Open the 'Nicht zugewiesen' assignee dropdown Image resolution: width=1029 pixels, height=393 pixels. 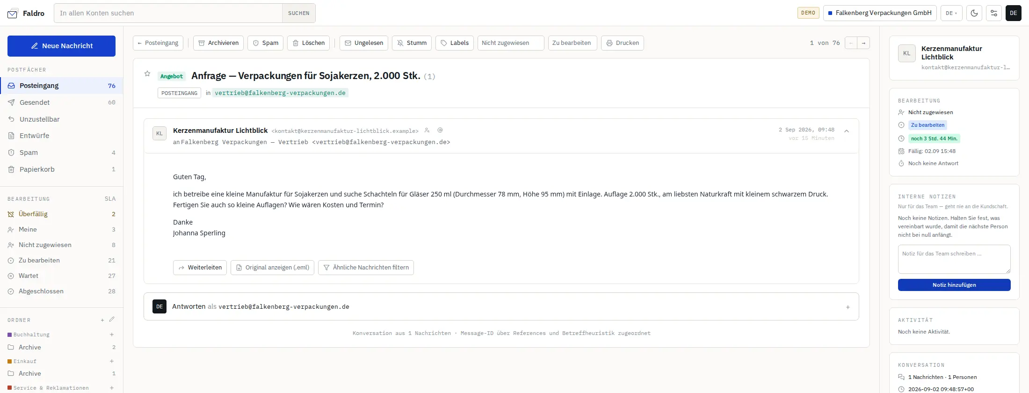click(511, 43)
